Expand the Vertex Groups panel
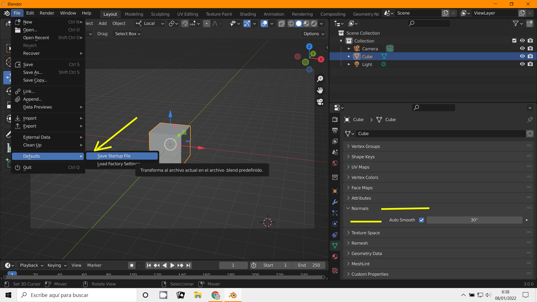 click(365, 146)
